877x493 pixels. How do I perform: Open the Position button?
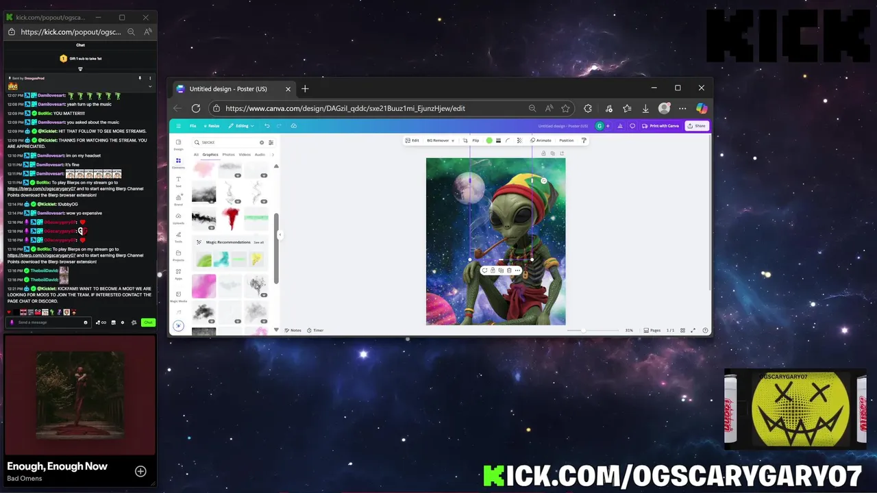point(567,140)
